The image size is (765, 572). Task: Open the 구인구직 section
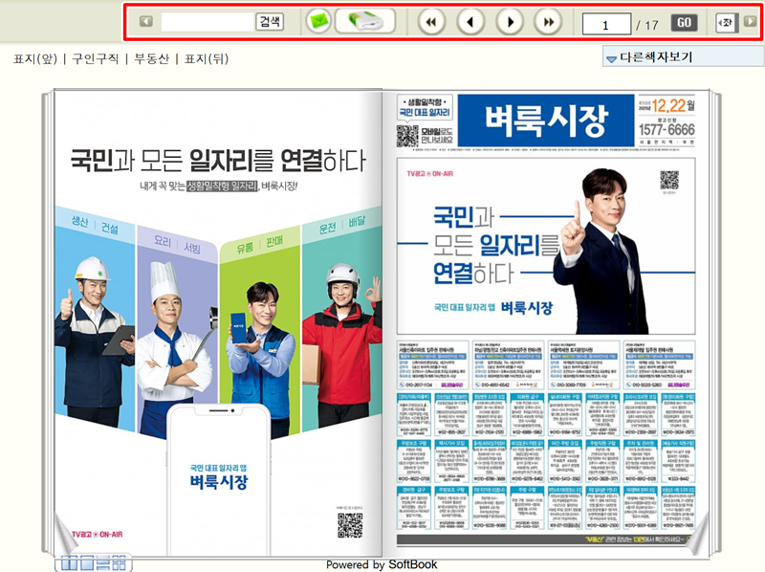(x=96, y=59)
